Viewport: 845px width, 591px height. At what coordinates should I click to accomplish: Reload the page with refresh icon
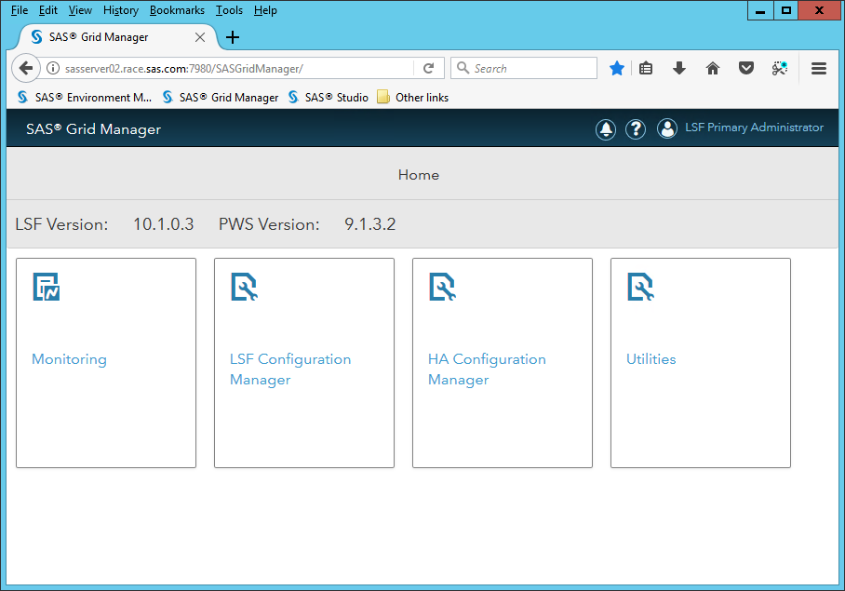[428, 69]
